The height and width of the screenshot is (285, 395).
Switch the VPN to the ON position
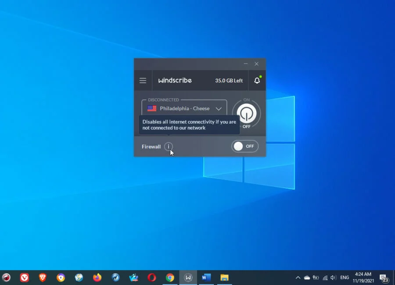point(246,113)
